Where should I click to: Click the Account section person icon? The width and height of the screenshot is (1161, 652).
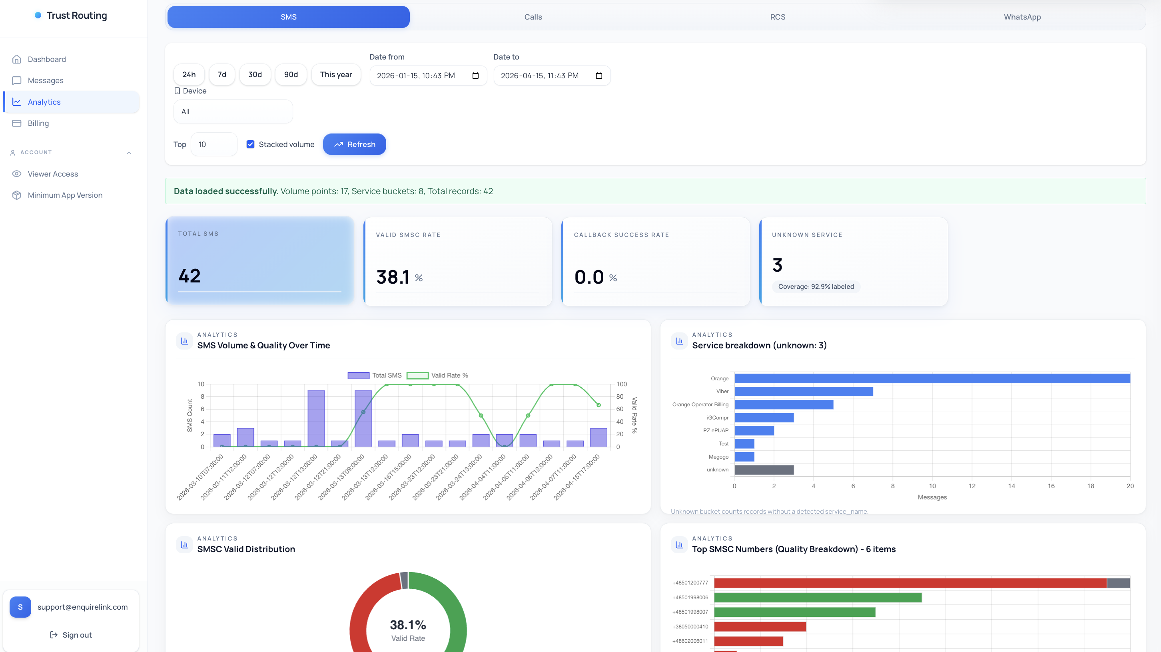click(13, 153)
